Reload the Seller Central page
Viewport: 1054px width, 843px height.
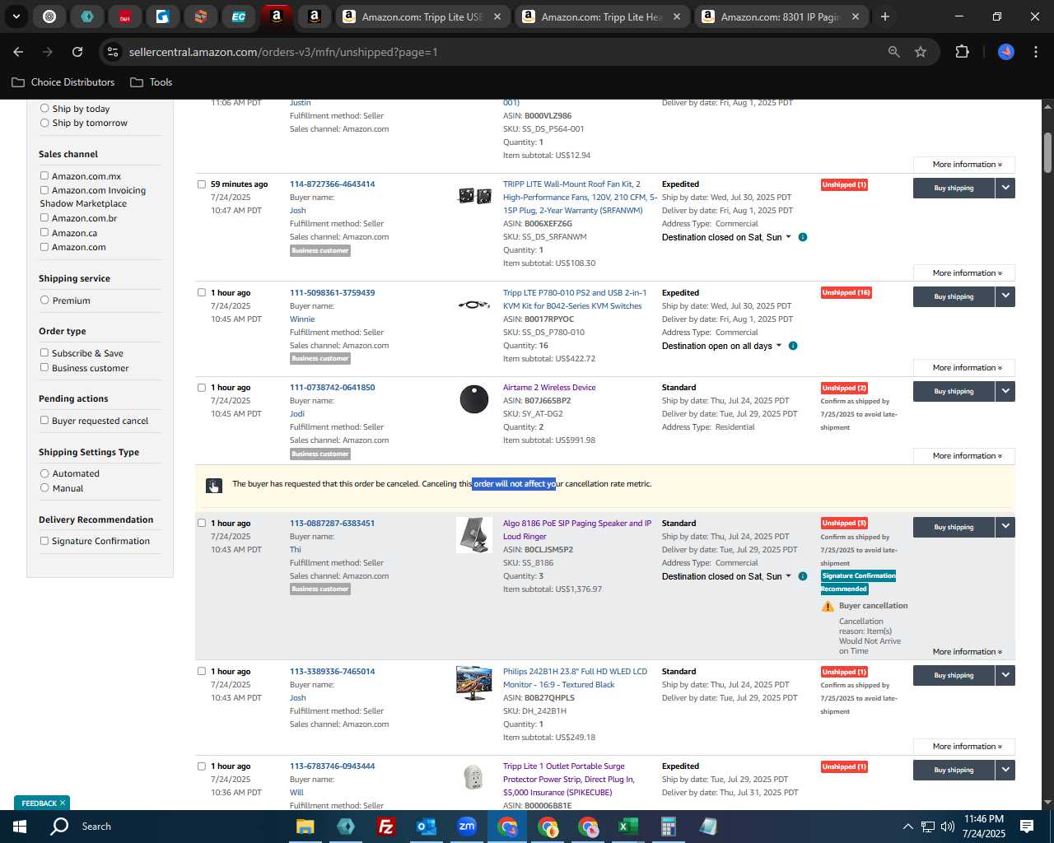pos(77,52)
